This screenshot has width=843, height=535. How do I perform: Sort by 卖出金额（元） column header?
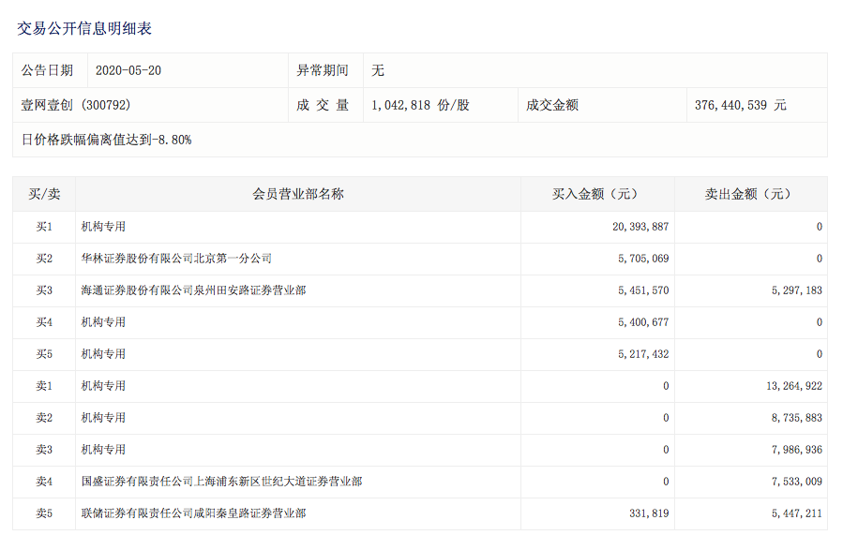(x=749, y=194)
